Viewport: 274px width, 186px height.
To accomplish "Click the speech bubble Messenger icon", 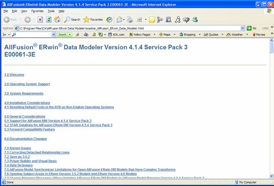I will coord(186,20).
